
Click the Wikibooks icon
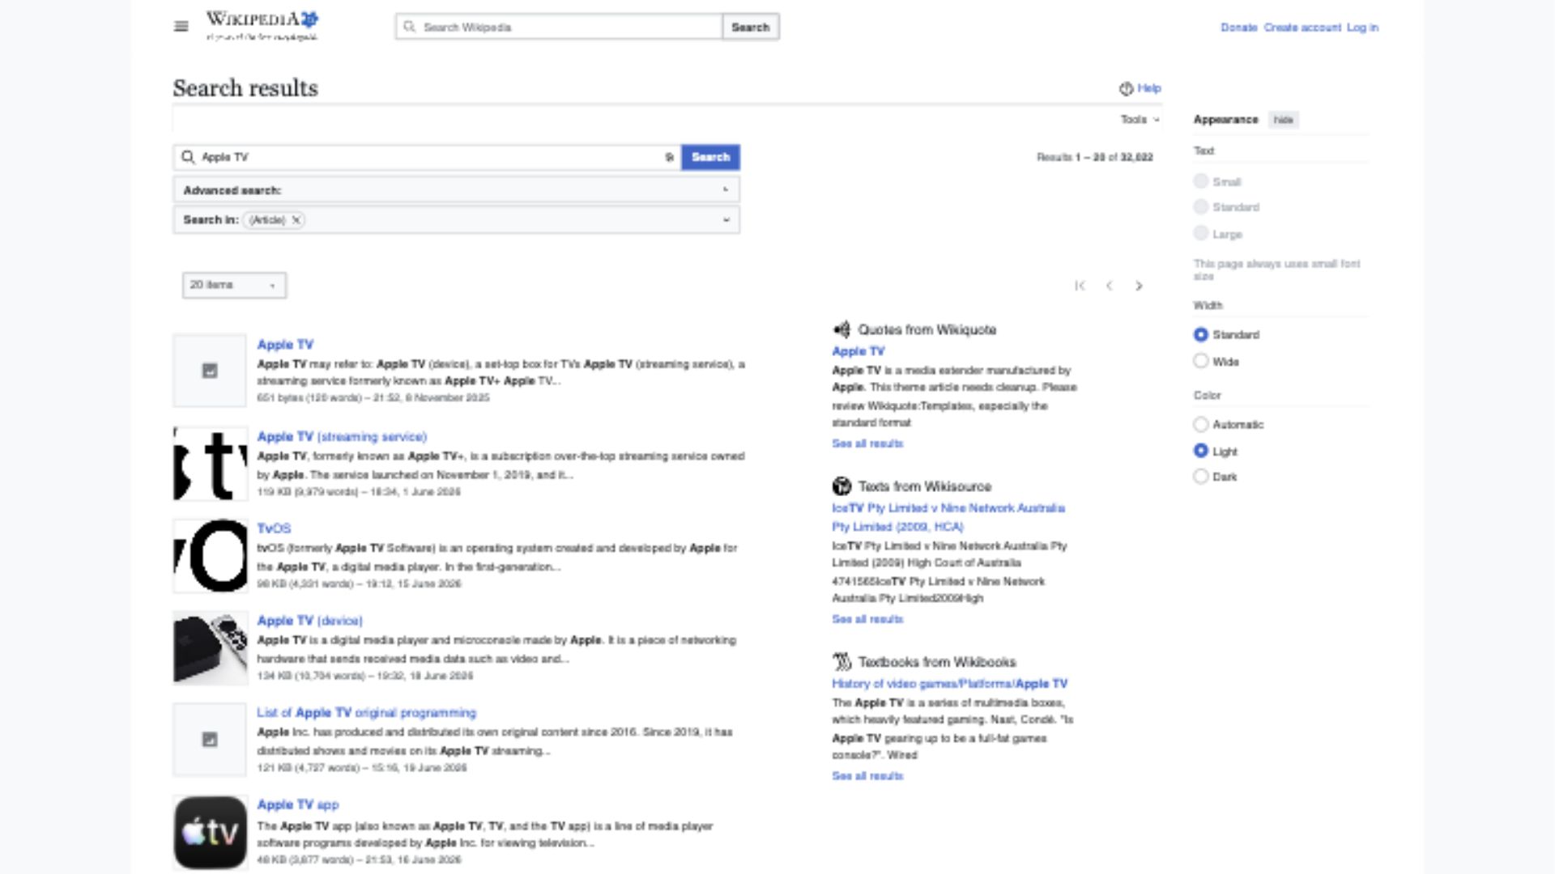[841, 661]
